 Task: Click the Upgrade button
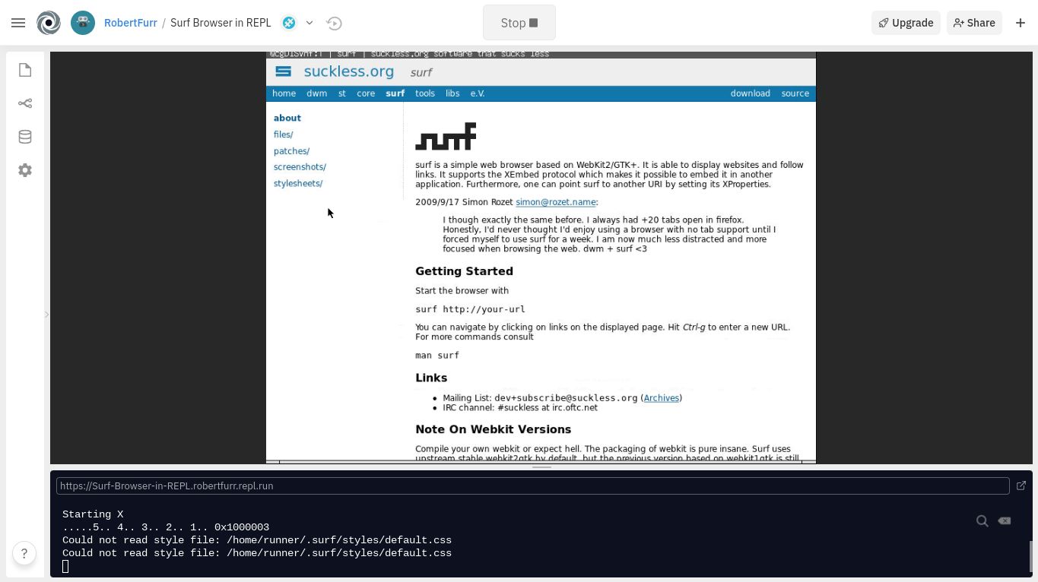pyautogui.click(x=906, y=23)
